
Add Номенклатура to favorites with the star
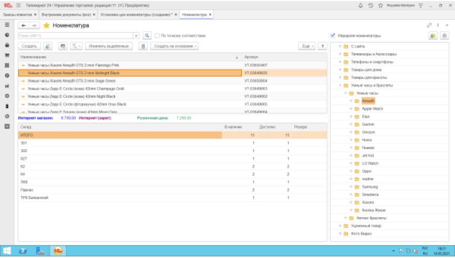point(47,25)
